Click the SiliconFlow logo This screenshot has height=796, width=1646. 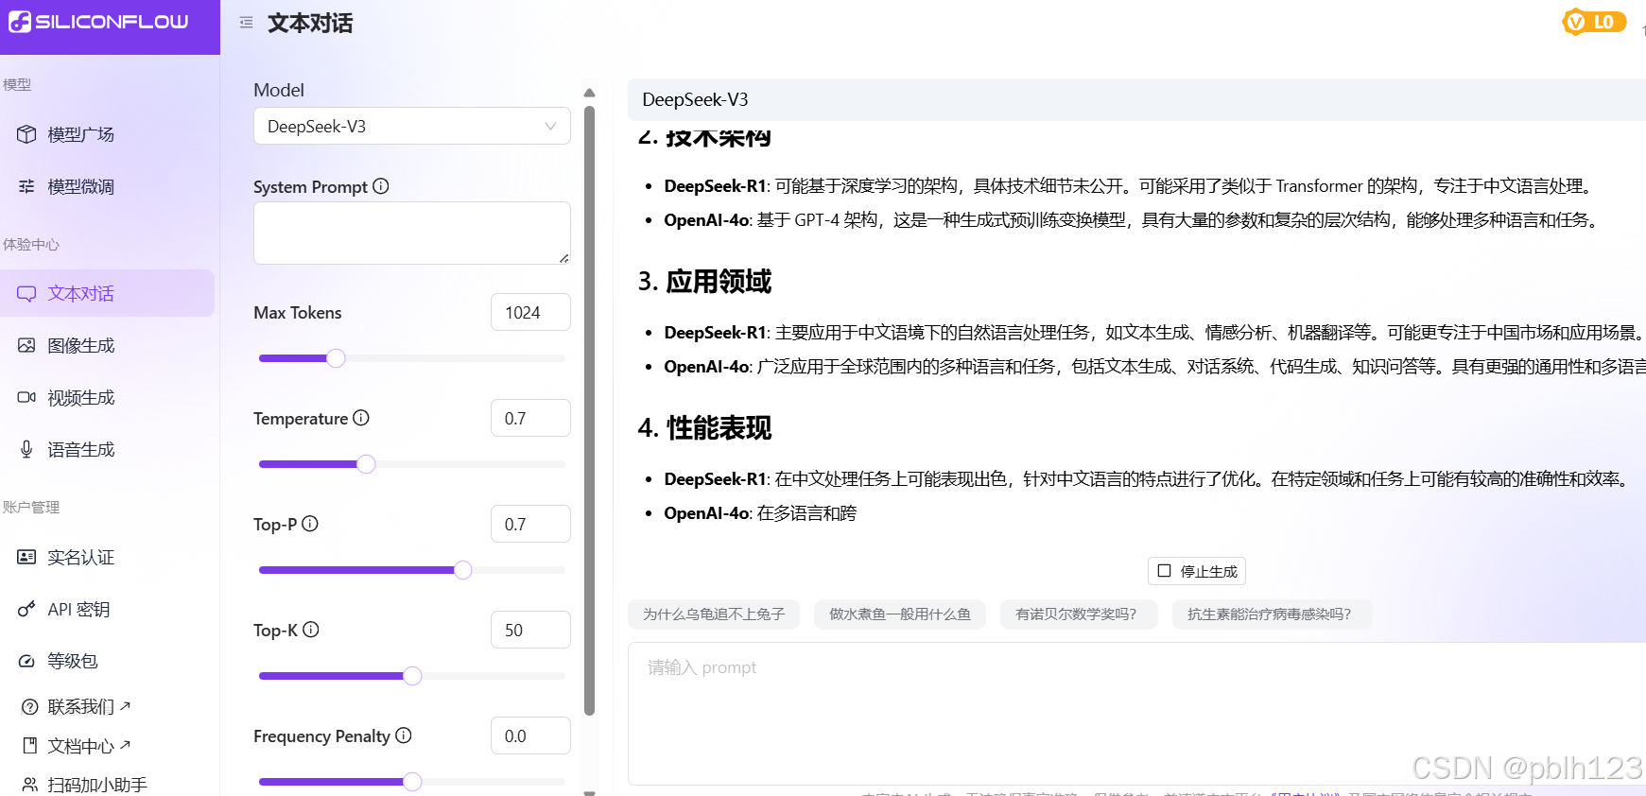tap(98, 21)
